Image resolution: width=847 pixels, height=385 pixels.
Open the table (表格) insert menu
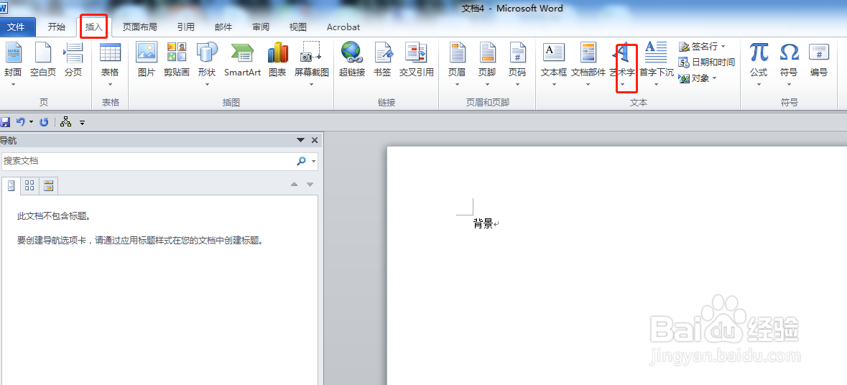pos(110,64)
